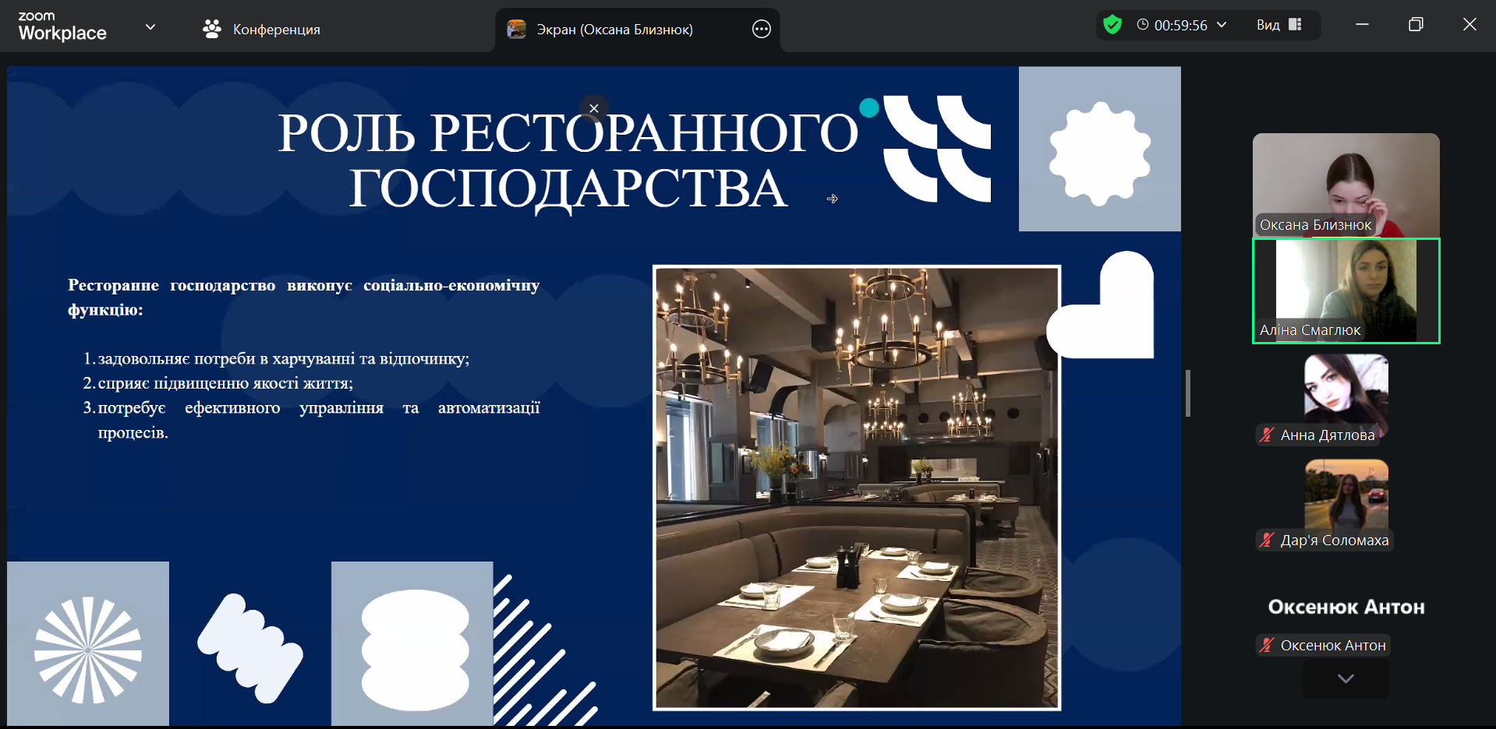
Task: Expand the Zoom Workplace dropdown chevron
Action: (150, 27)
